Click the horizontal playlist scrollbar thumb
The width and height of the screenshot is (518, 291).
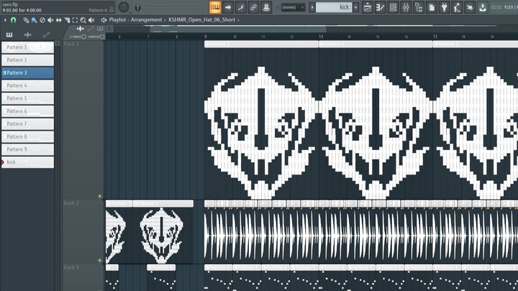click(238, 29)
